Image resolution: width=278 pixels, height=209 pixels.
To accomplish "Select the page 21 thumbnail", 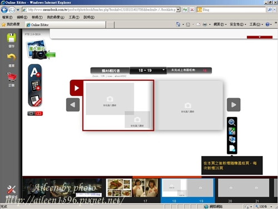I will [x=256, y=188].
